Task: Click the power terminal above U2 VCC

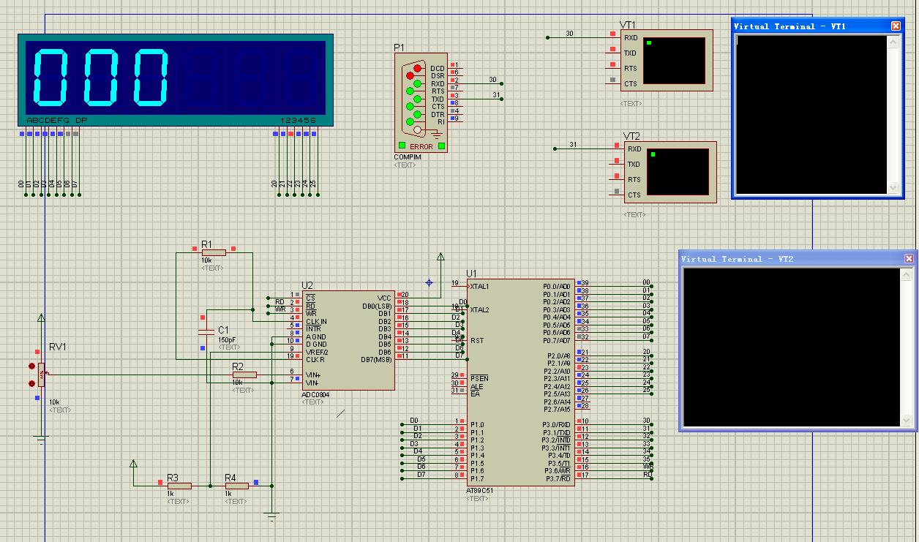Action: (440, 258)
